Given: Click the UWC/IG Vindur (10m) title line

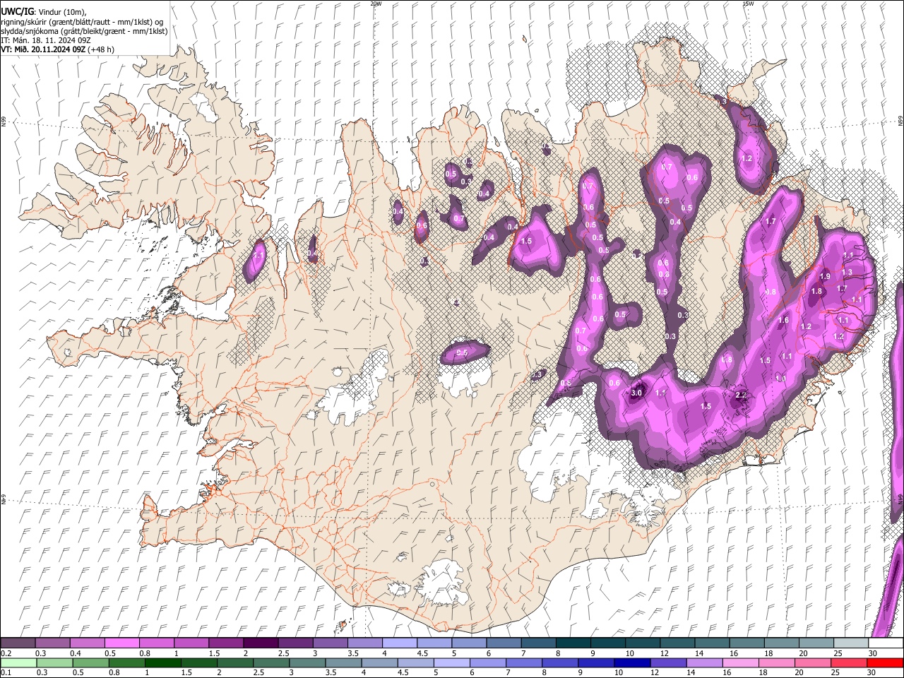Looking at the screenshot, I should [44, 12].
